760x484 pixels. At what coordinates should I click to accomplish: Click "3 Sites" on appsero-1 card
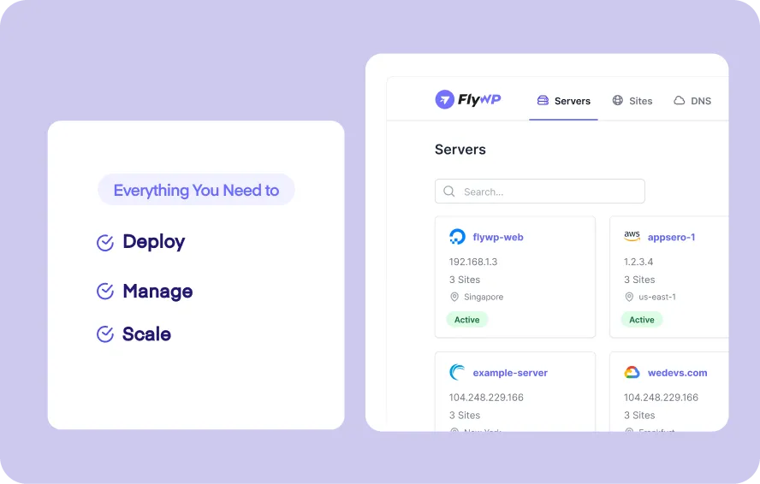639,280
